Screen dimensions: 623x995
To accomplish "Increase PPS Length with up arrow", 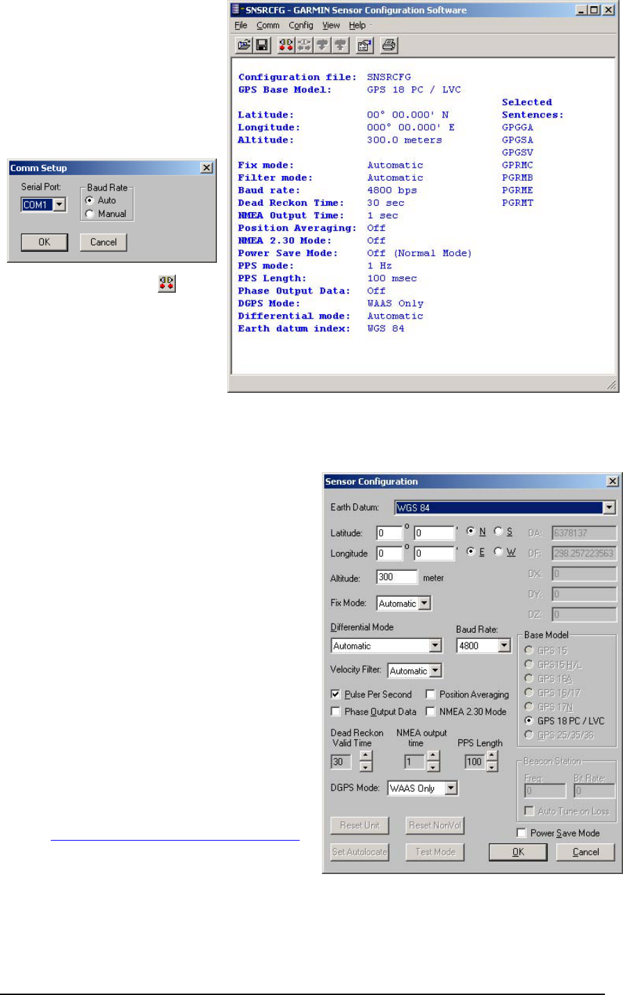I will click(492, 756).
